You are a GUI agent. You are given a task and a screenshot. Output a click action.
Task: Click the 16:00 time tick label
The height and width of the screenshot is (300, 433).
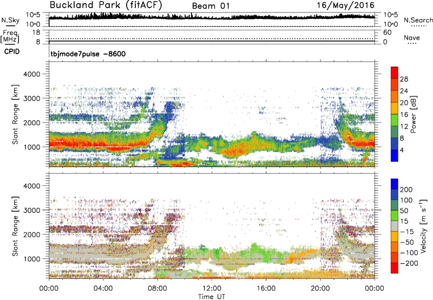tap(266, 289)
